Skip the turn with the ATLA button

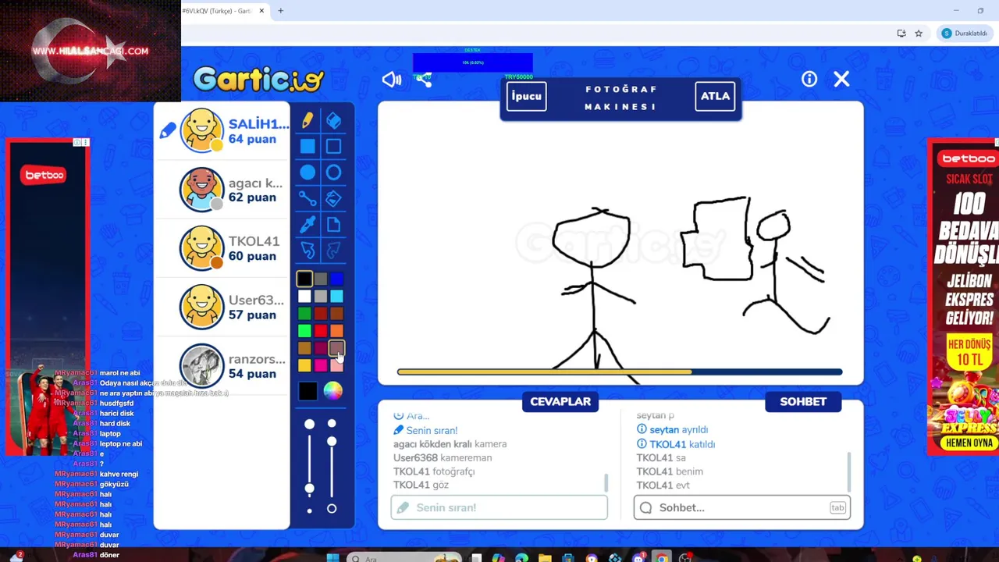tap(715, 96)
